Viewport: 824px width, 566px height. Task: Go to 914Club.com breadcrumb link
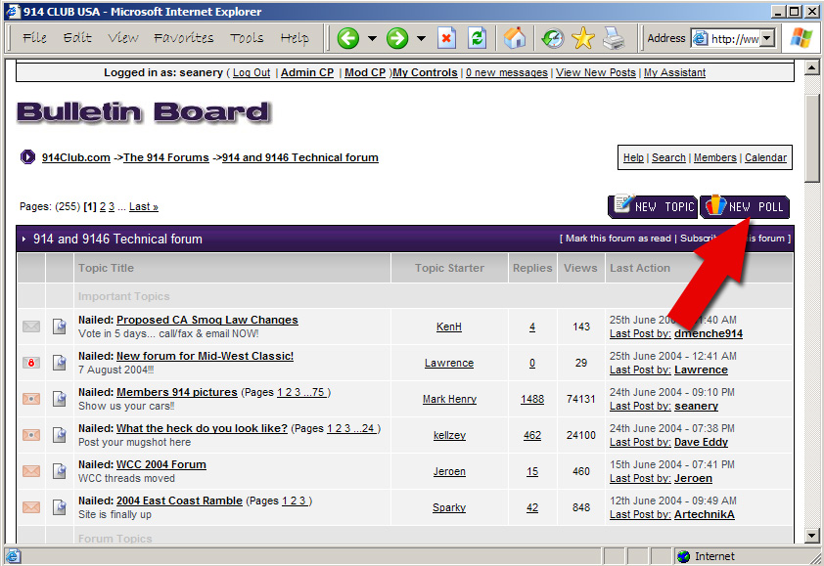click(x=76, y=157)
